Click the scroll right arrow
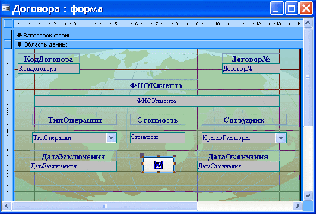The height and width of the screenshot is (215, 317). (297, 206)
